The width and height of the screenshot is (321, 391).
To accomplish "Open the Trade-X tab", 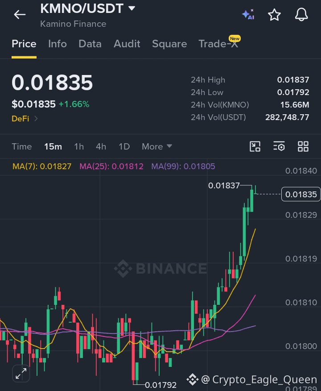I will point(218,44).
